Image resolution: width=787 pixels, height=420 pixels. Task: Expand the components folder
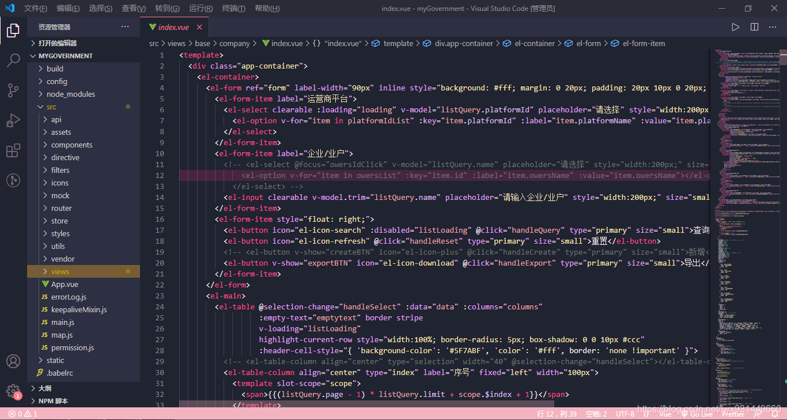[84, 145]
